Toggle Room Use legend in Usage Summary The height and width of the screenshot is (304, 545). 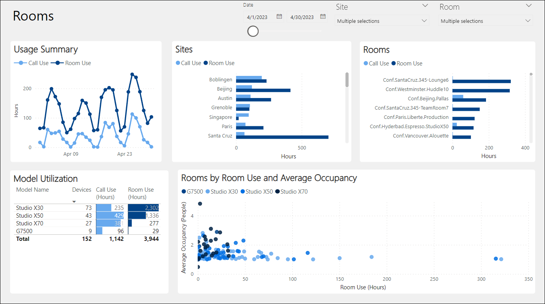click(x=73, y=63)
